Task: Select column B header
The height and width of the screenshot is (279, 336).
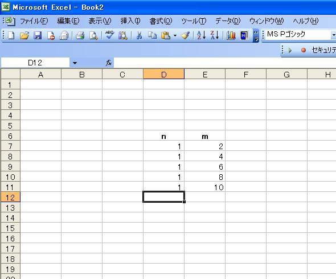Action: 81,75
